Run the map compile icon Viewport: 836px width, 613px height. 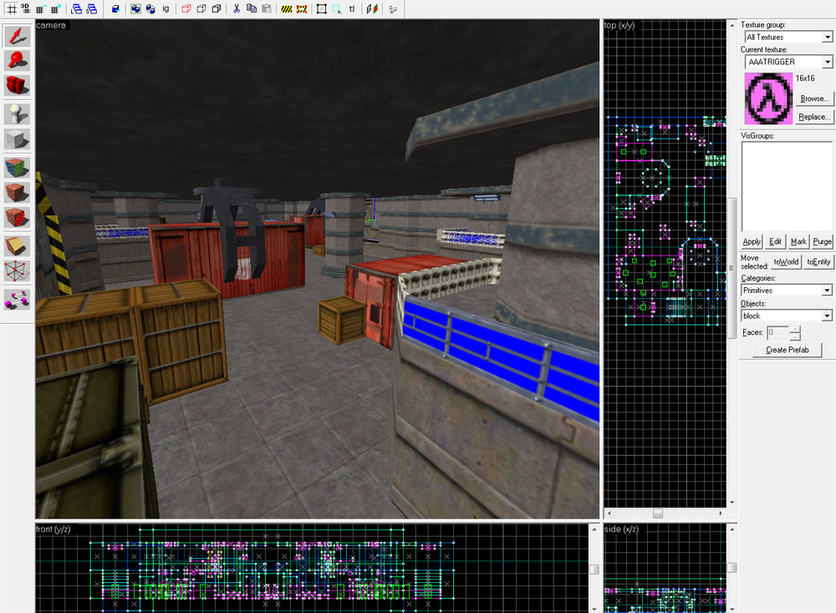point(392,9)
